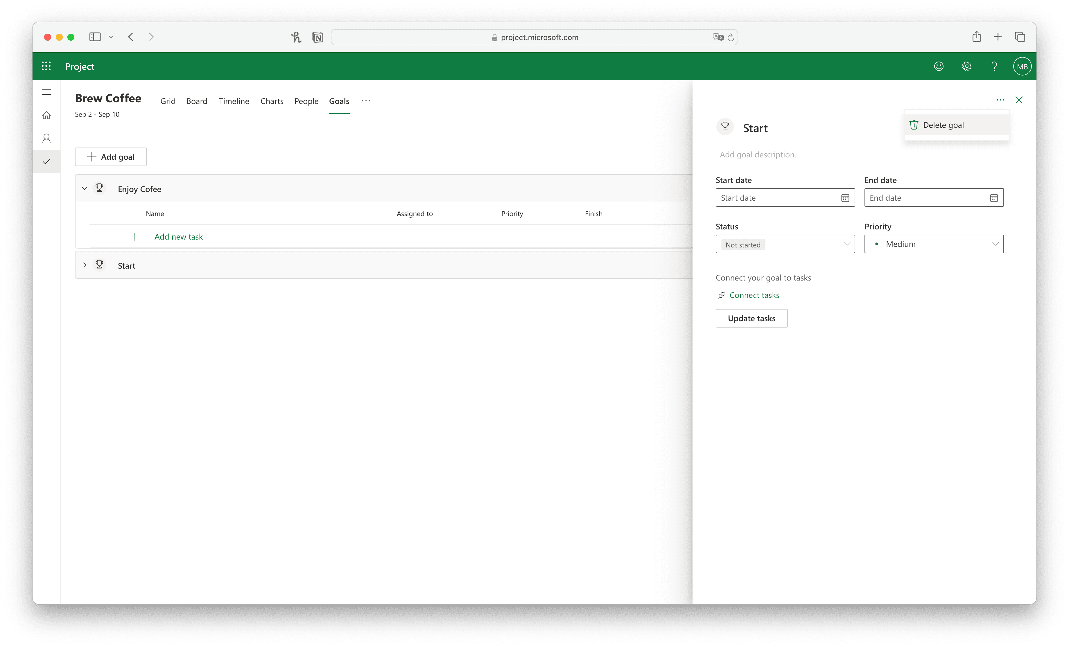Open settings gear in Project header

click(x=966, y=66)
